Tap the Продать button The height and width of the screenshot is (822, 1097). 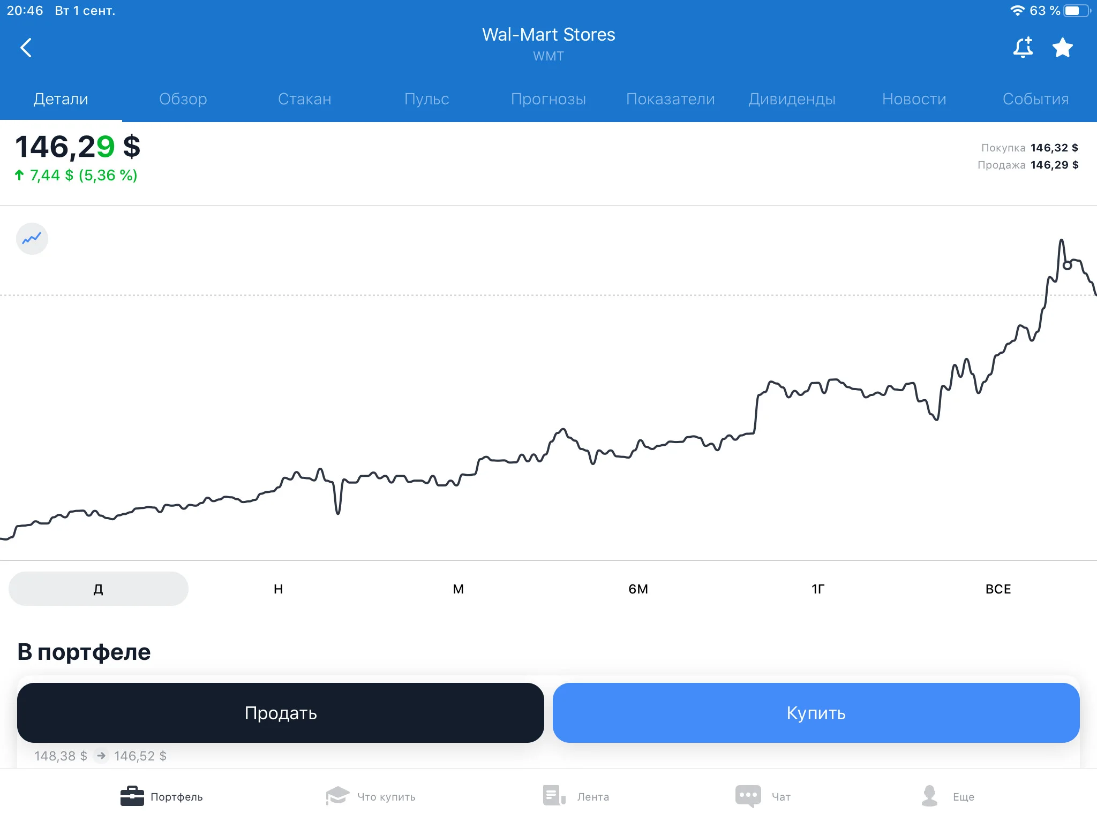coord(281,713)
